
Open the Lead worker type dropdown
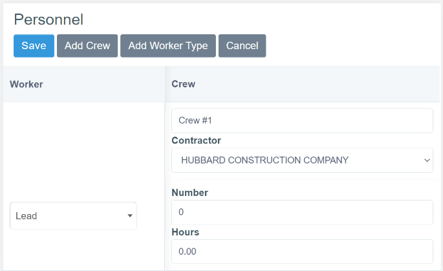click(x=73, y=216)
